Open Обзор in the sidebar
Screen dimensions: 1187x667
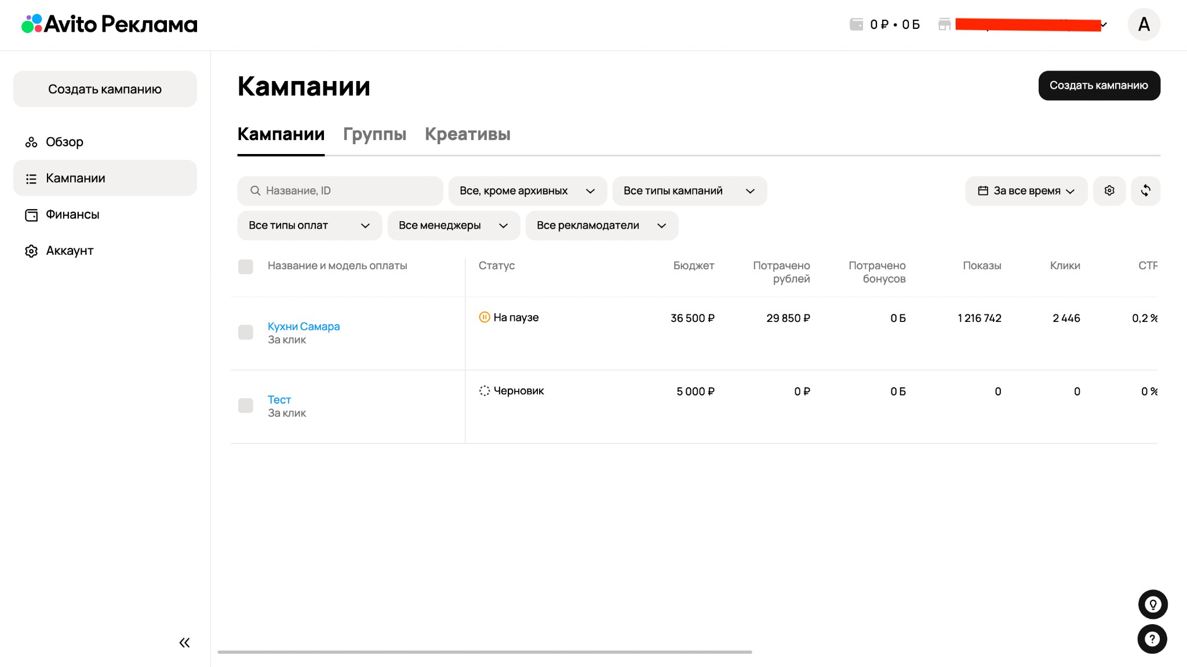(x=64, y=142)
